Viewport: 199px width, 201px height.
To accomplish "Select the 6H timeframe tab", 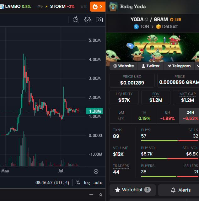I will point(167,116).
